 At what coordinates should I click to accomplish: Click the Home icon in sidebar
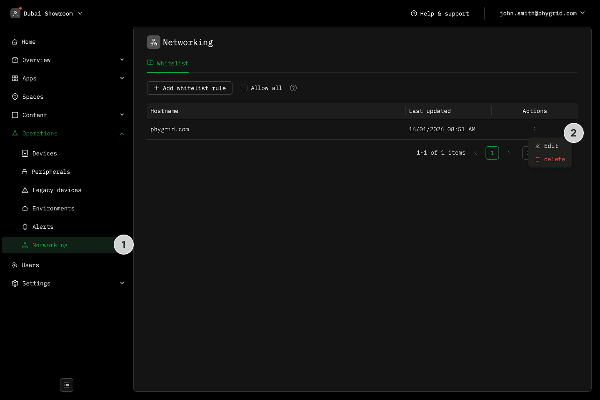(x=15, y=42)
